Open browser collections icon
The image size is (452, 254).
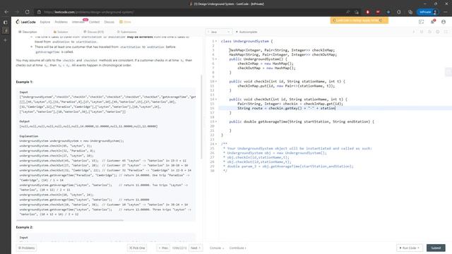pos(410,12)
